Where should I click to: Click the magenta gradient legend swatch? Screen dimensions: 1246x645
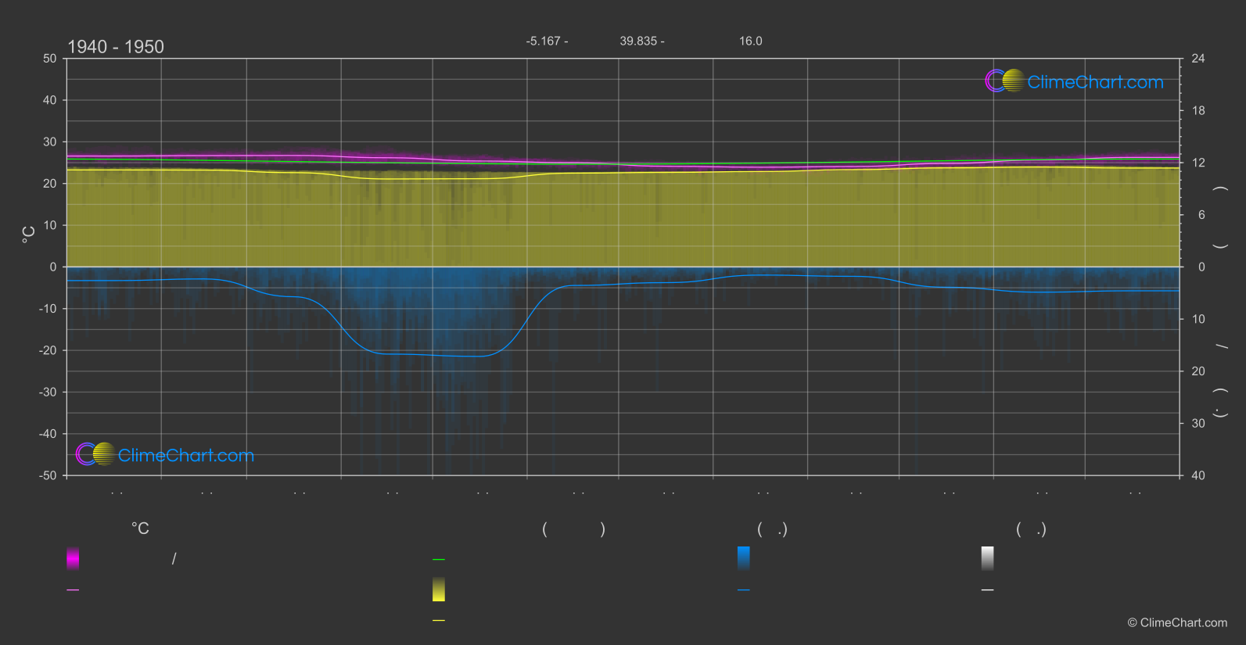tap(73, 558)
